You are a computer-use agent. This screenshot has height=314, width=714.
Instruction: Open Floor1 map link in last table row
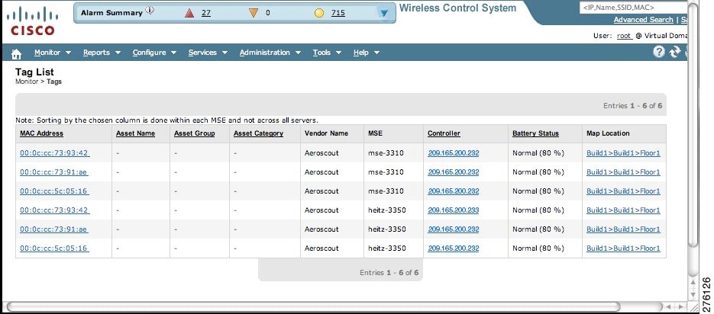pos(623,248)
